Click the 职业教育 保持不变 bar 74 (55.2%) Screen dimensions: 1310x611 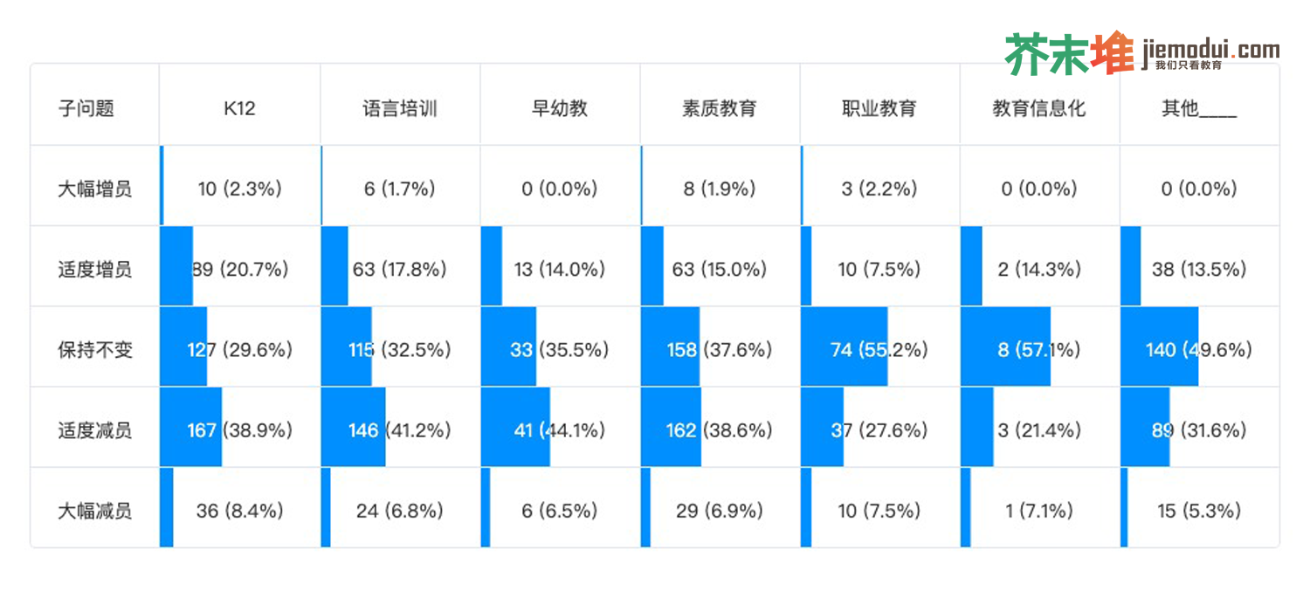pos(879,350)
